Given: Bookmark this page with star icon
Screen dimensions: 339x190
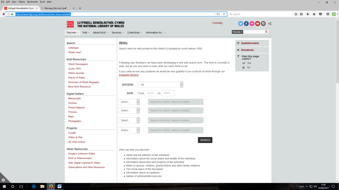Looking at the screenshot, I should click(296, 14).
